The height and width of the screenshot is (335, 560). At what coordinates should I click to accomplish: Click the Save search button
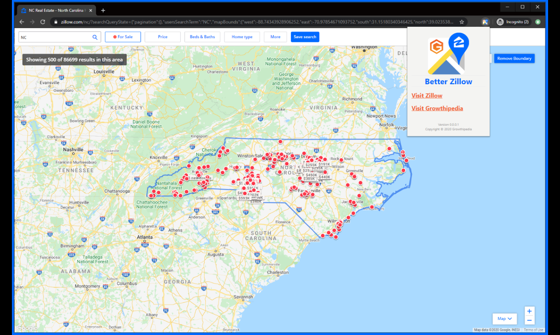pyautogui.click(x=305, y=37)
